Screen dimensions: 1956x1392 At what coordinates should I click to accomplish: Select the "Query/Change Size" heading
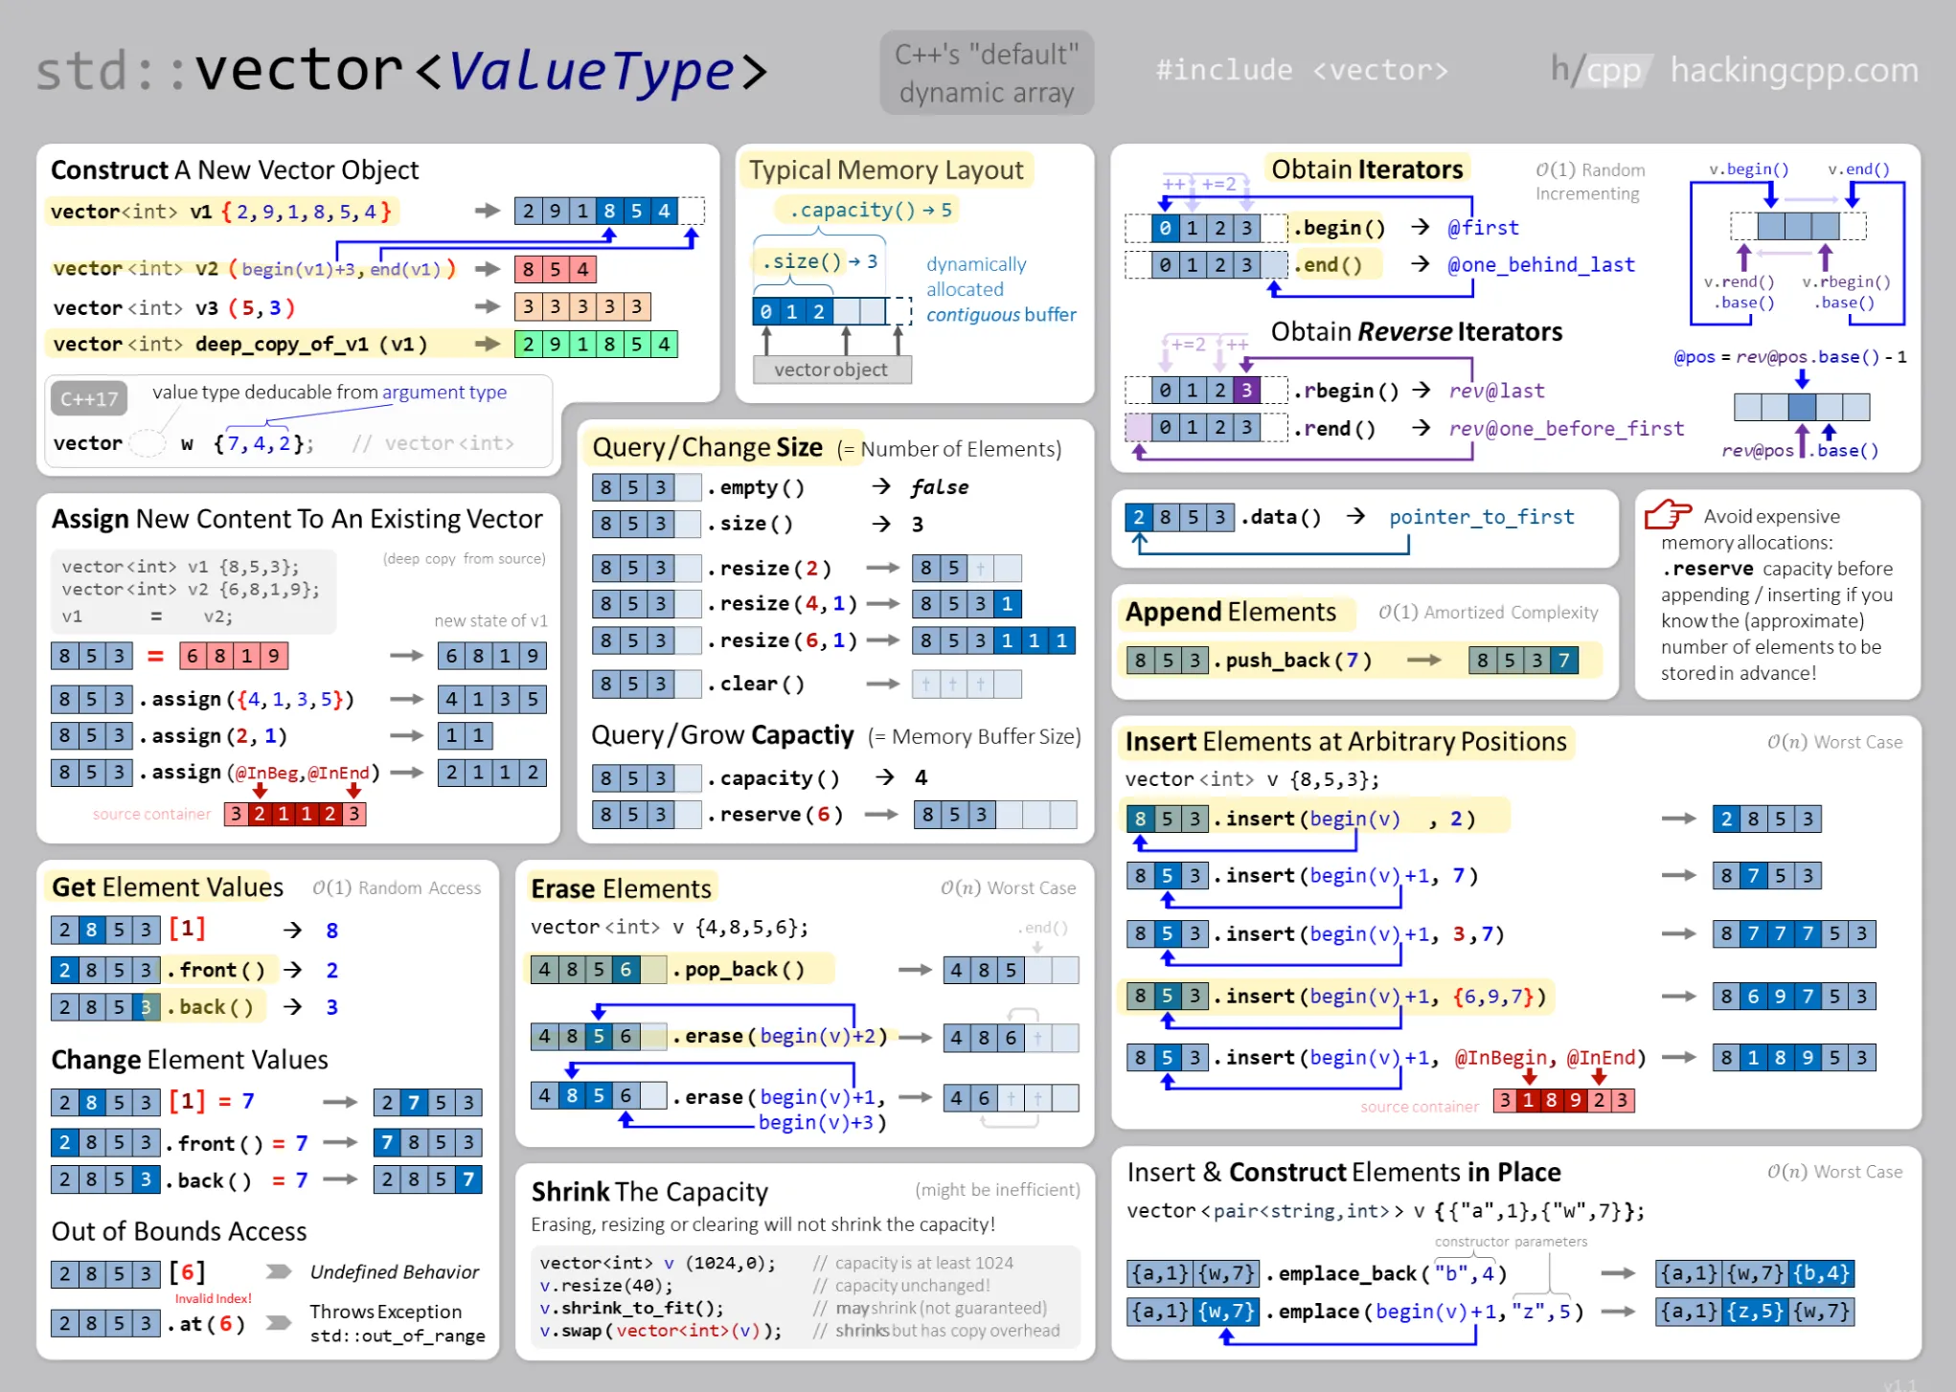click(x=707, y=448)
